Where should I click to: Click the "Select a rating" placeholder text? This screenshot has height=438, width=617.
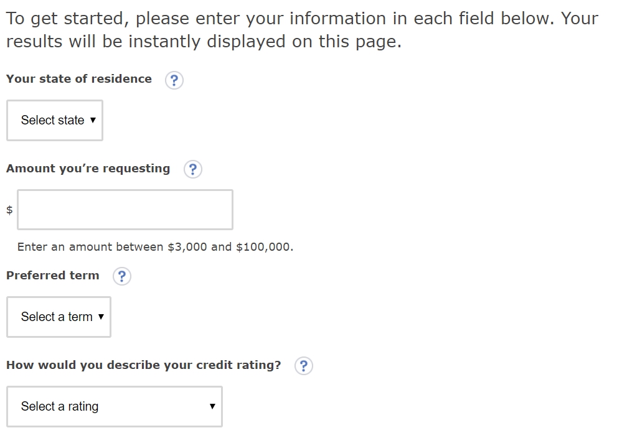pyautogui.click(x=60, y=406)
